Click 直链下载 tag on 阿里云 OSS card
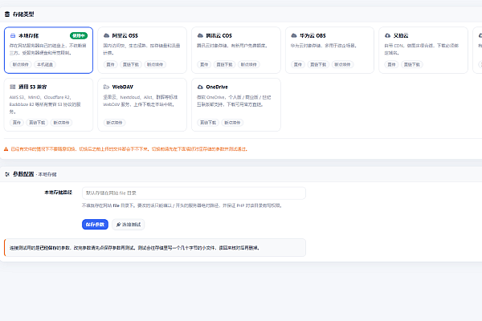Image resolution: width=482 pixels, height=321 pixels. [131, 64]
